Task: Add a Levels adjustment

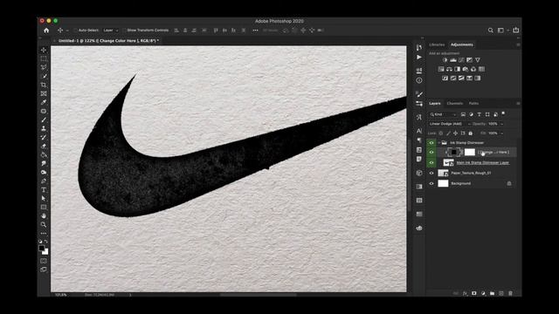Action: [x=453, y=60]
